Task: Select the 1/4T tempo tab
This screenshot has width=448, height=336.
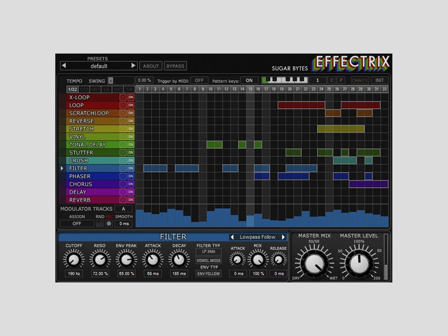Action: point(118,90)
